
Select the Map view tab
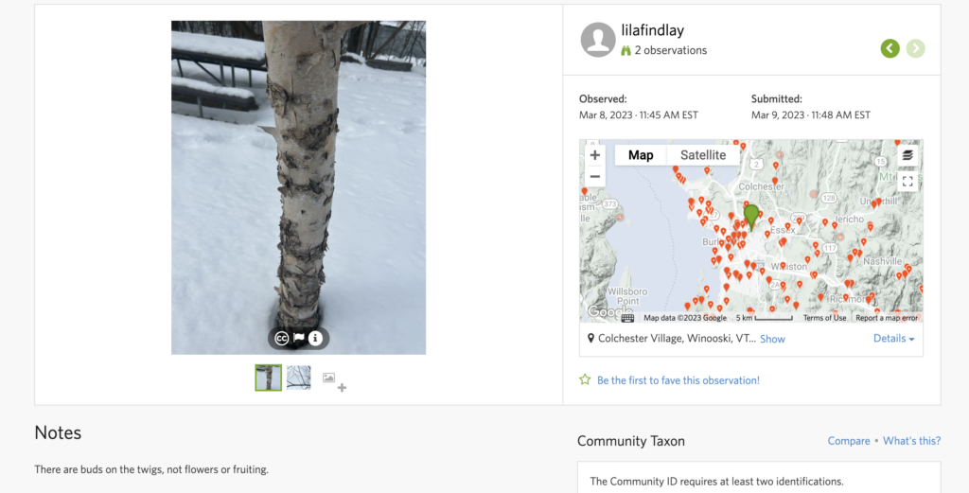pos(641,155)
